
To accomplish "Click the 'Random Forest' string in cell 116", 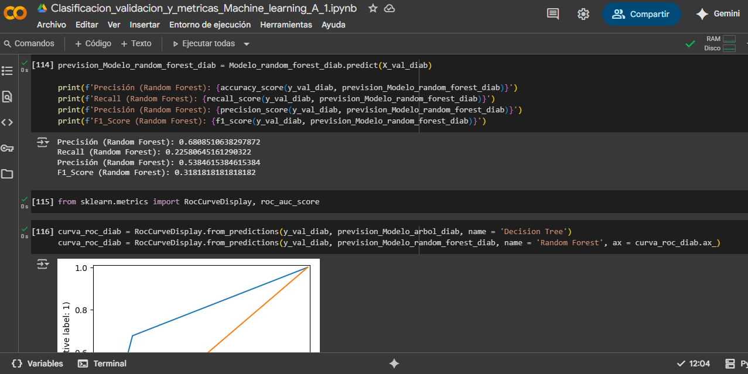I will pos(570,242).
